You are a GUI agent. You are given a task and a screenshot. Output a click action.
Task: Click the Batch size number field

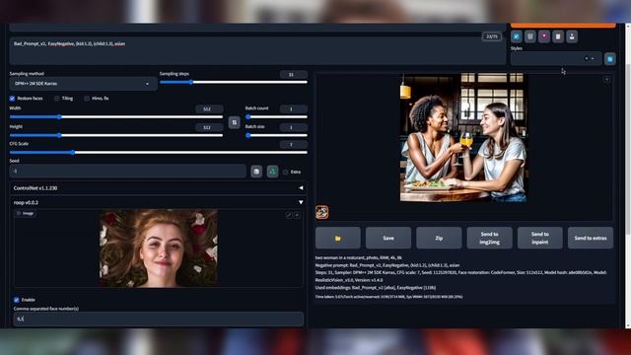click(x=294, y=127)
